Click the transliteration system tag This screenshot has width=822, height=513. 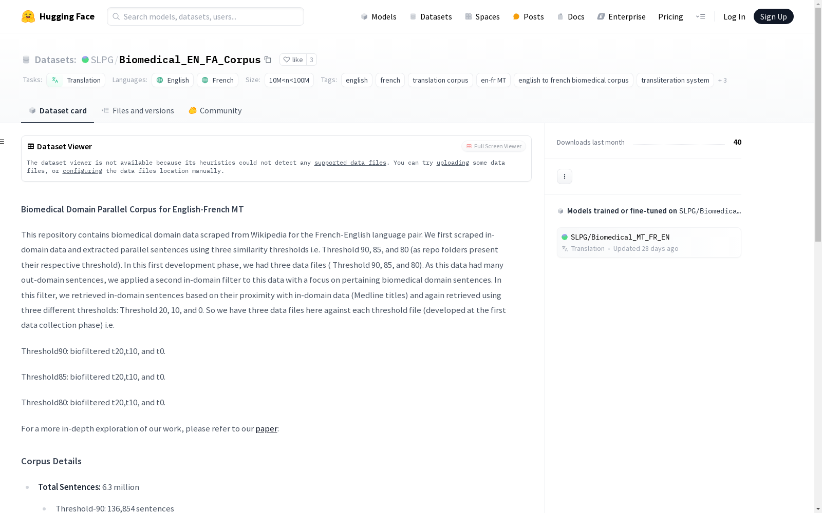675,80
